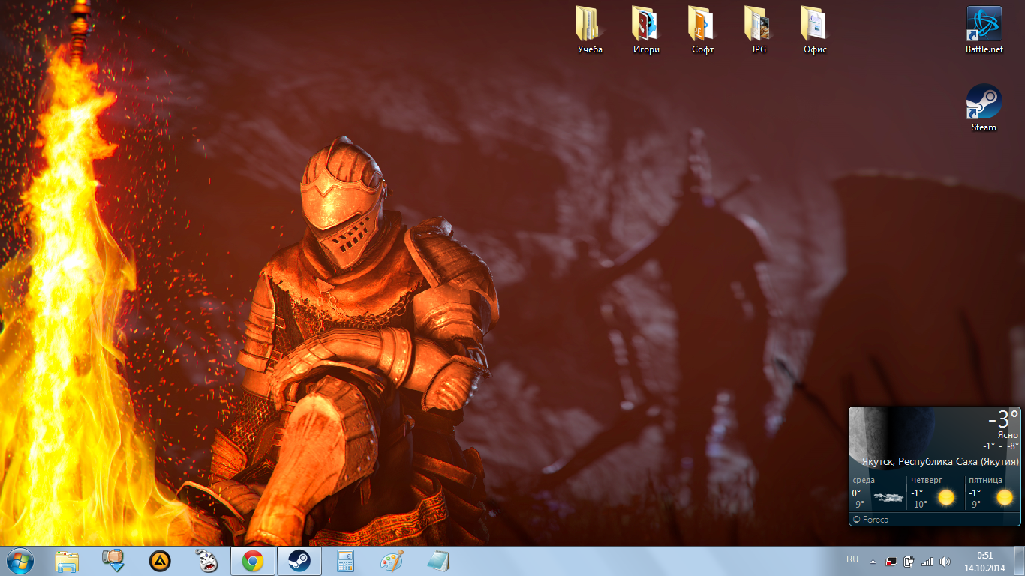Switch to Steam in the taskbar
Image resolution: width=1025 pixels, height=576 pixels.
pos(299,561)
